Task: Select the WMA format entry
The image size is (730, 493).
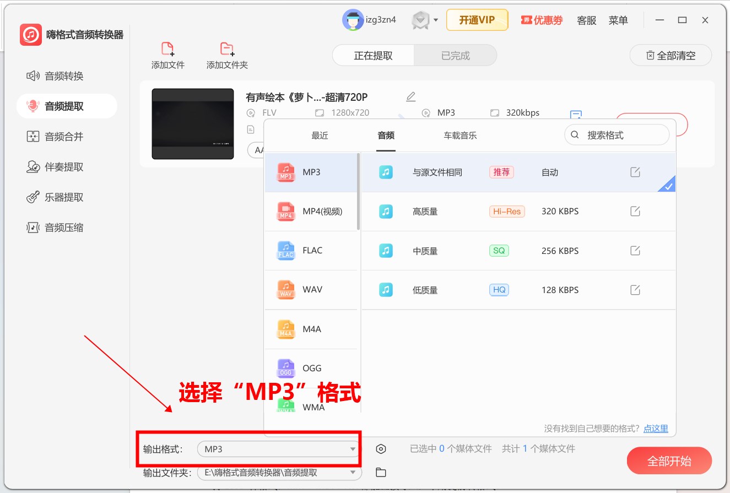Action: pos(311,407)
